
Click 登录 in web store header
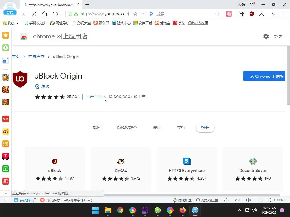tap(278, 36)
